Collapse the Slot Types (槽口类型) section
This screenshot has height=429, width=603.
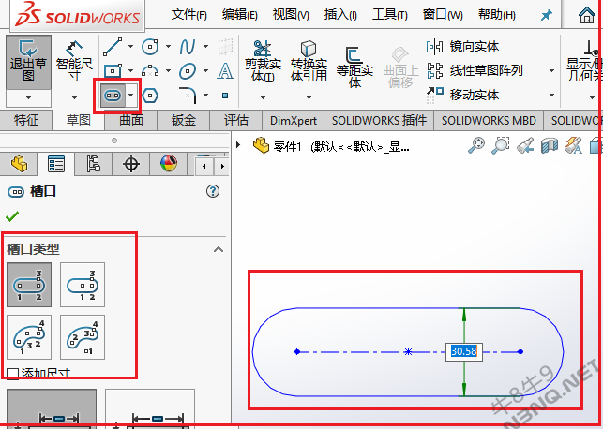pyautogui.click(x=219, y=249)
